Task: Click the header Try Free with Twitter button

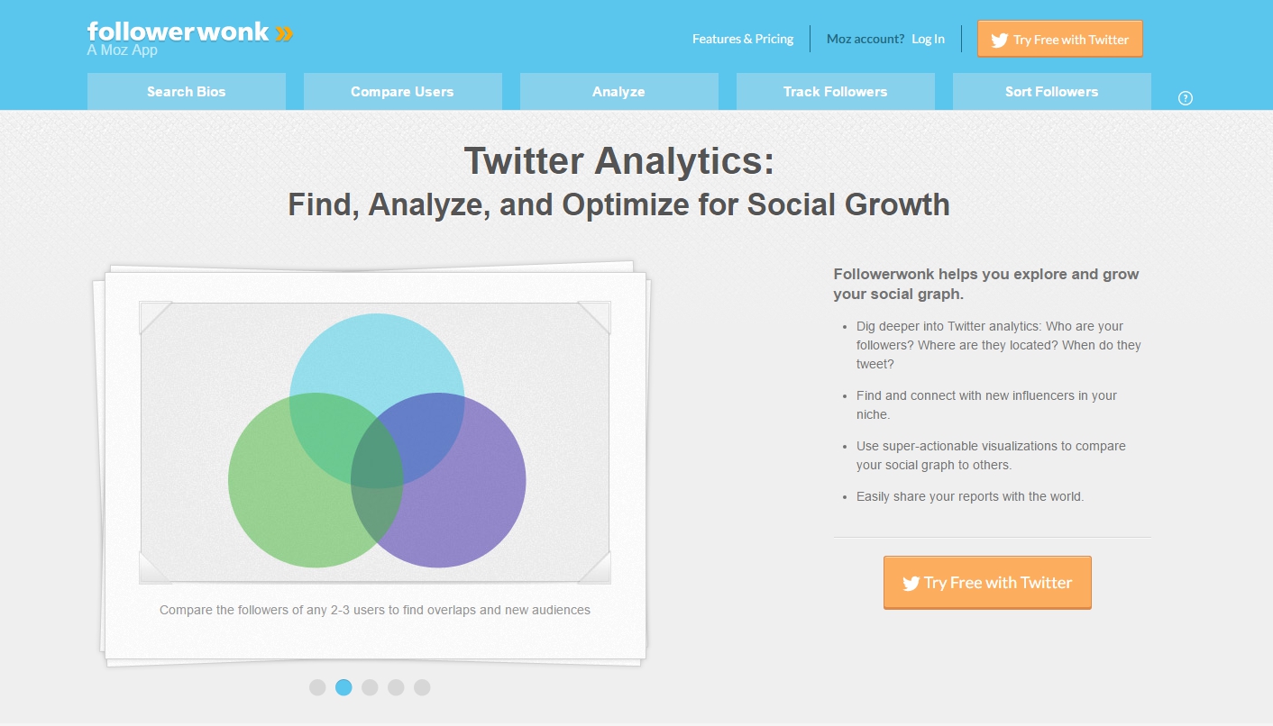Action: [1060, 39]
